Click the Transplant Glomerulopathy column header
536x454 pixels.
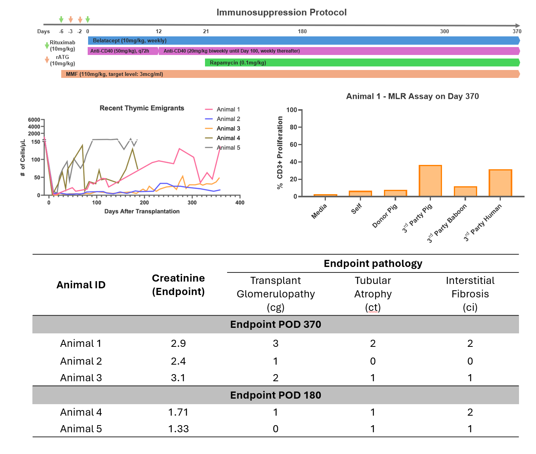276,294
